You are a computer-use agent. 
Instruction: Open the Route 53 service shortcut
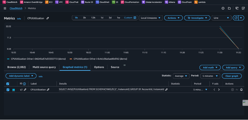click(87, 2)
